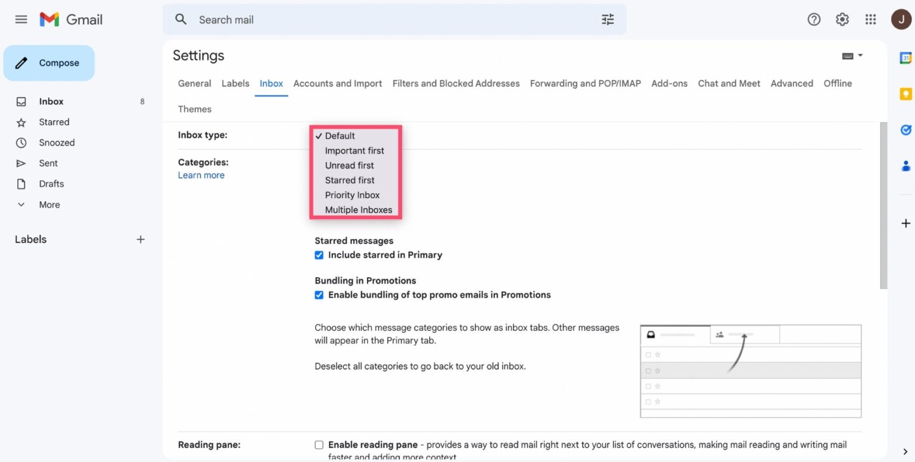Open the Themes settings tab
This screenshot has height=462, width=915.
click(x=194, y=109)
